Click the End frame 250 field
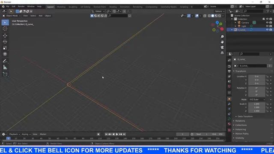 point(218,134)
